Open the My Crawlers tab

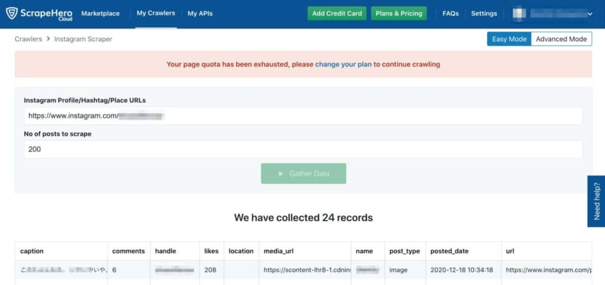pos(156,13)
